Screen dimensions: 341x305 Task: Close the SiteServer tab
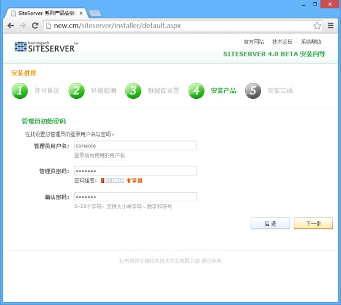point(81,14)
